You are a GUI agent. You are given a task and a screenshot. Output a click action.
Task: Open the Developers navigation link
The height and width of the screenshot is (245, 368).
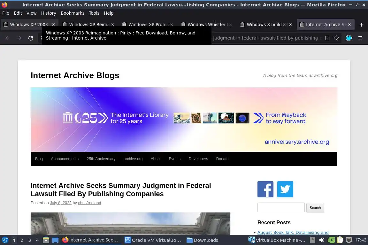pos(198,159)
